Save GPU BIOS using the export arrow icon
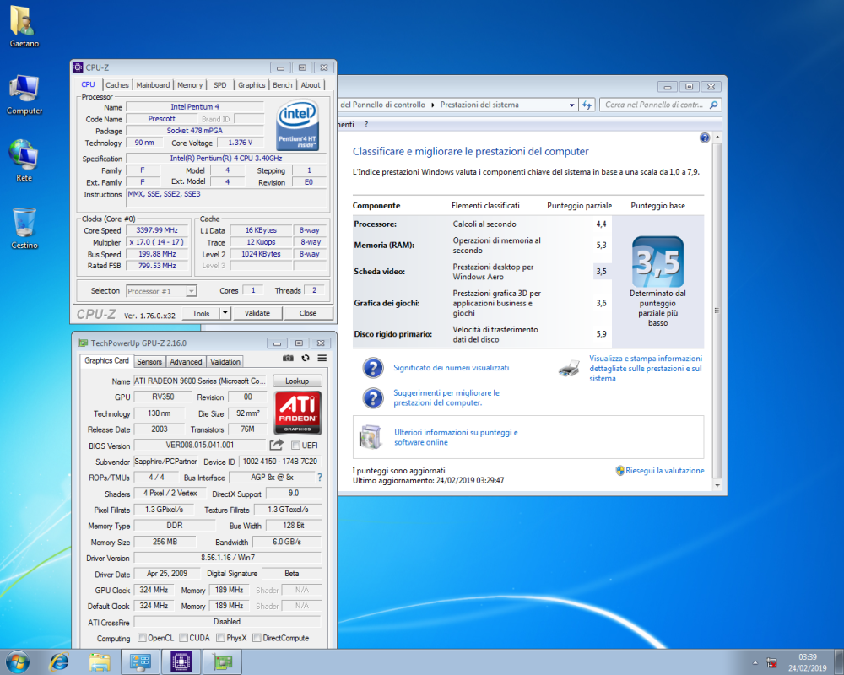The image size is (844, 675). [x=275, y=445]
